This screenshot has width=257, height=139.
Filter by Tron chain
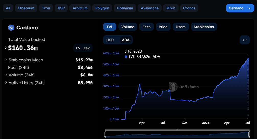[x=46, y=8]
